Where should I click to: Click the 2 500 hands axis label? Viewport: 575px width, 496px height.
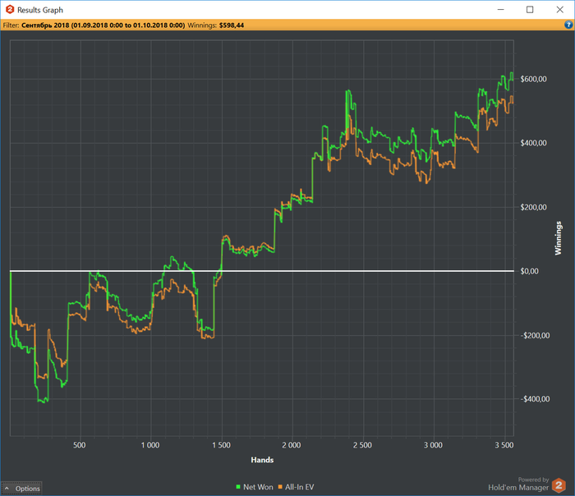click(362, 445)
